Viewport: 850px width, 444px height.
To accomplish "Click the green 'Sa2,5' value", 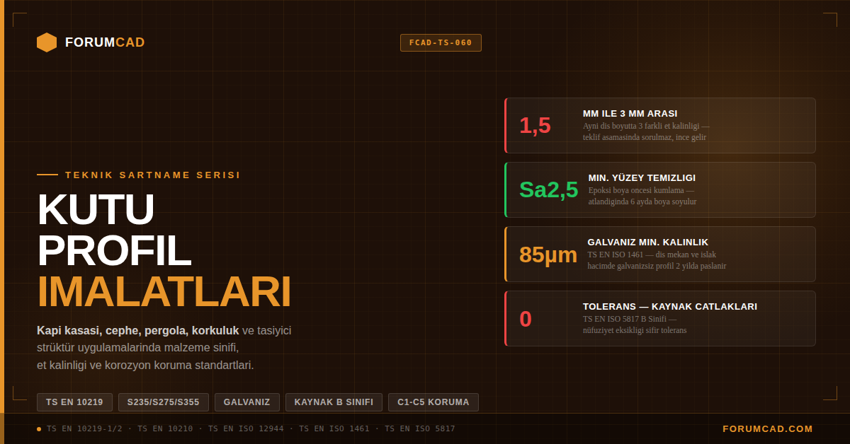I will 548,189.
